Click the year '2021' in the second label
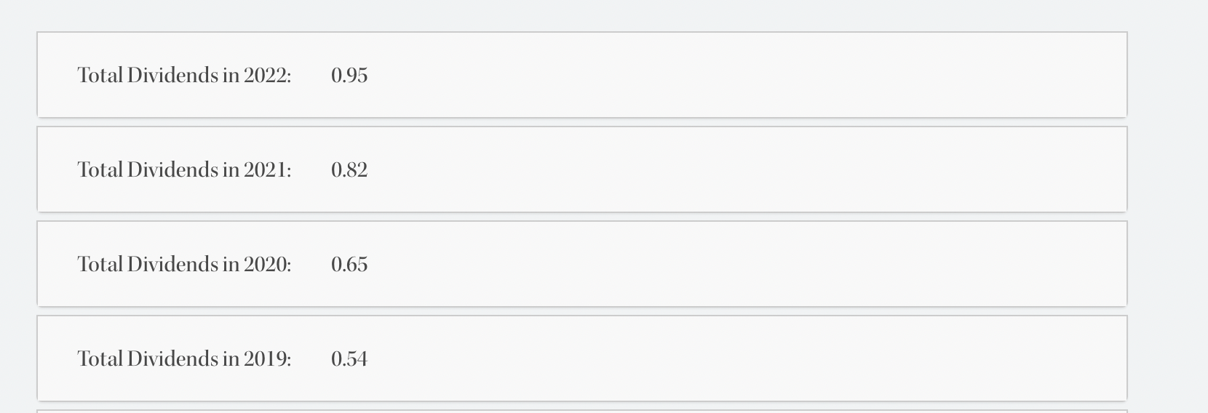The height and width of the screenshot is (413, 1208). coord(265,170)
